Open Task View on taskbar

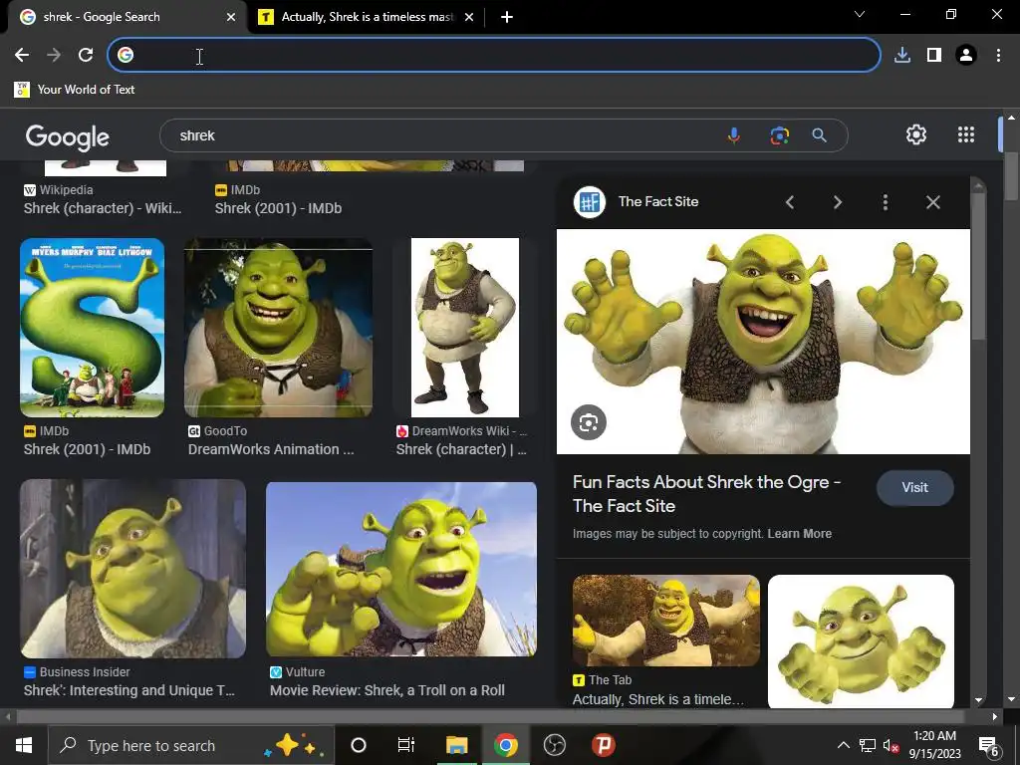click(x=406, y=745)
